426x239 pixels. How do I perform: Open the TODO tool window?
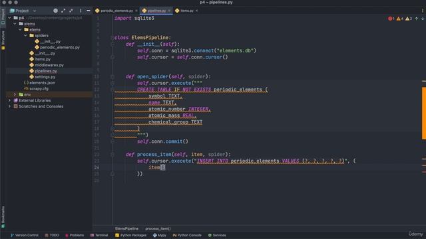coord(52,235)
